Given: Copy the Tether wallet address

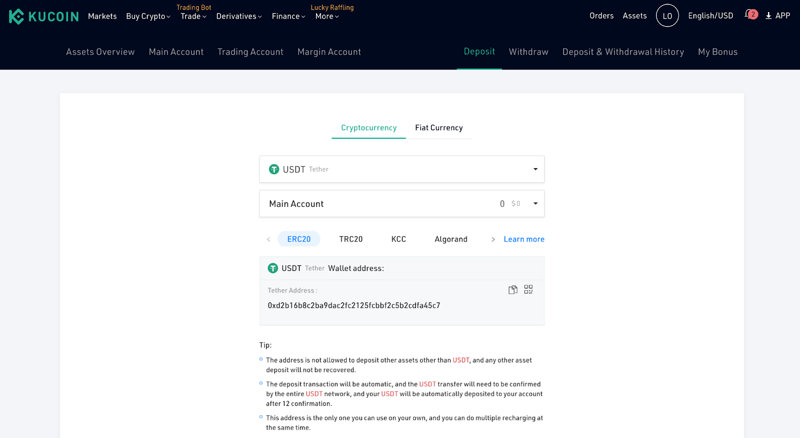Looking at the screenshot, I should click(x=512, y=290).
